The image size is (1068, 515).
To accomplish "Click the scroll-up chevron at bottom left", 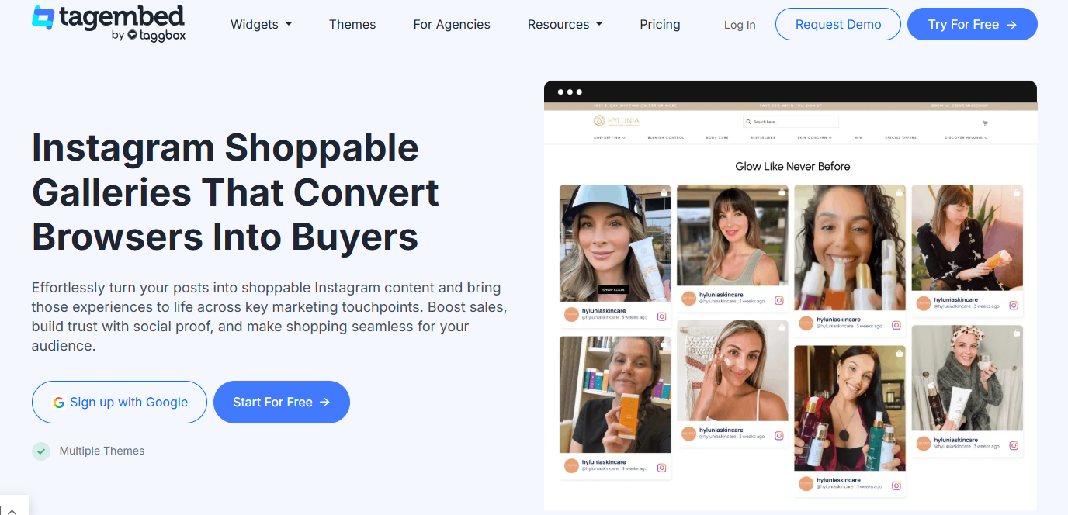I will click(13, 511).
